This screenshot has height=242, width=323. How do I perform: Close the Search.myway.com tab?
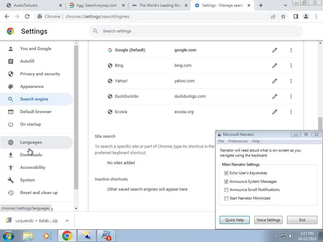coord(123,5)
